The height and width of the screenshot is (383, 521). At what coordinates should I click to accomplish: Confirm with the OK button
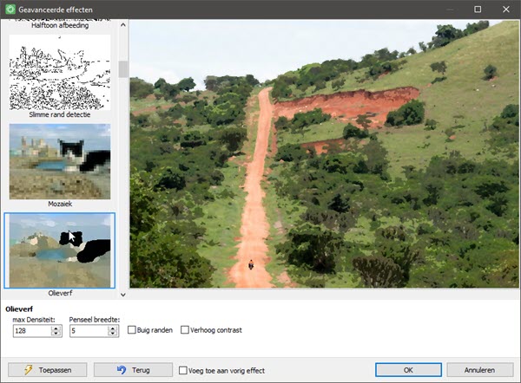click(408, 370)
